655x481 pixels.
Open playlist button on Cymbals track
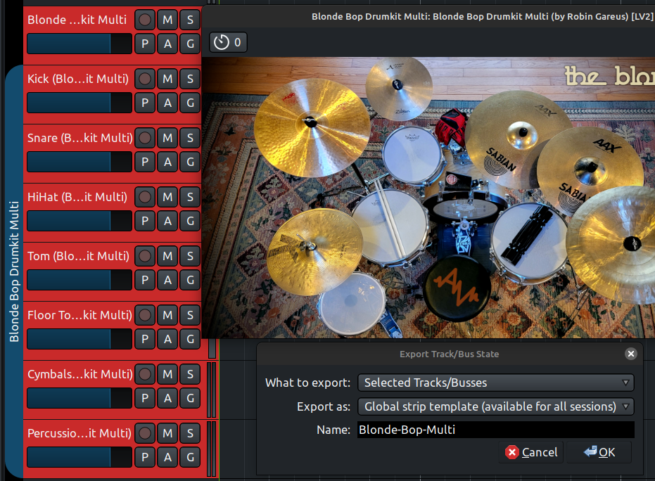[x=145, y=398]
